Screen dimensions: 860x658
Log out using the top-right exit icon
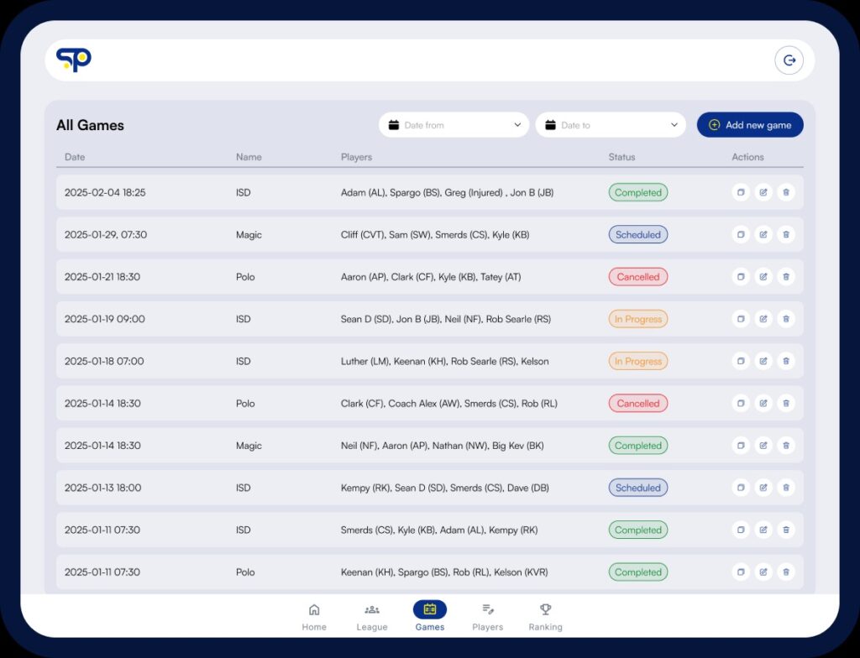tap(789, 60)
